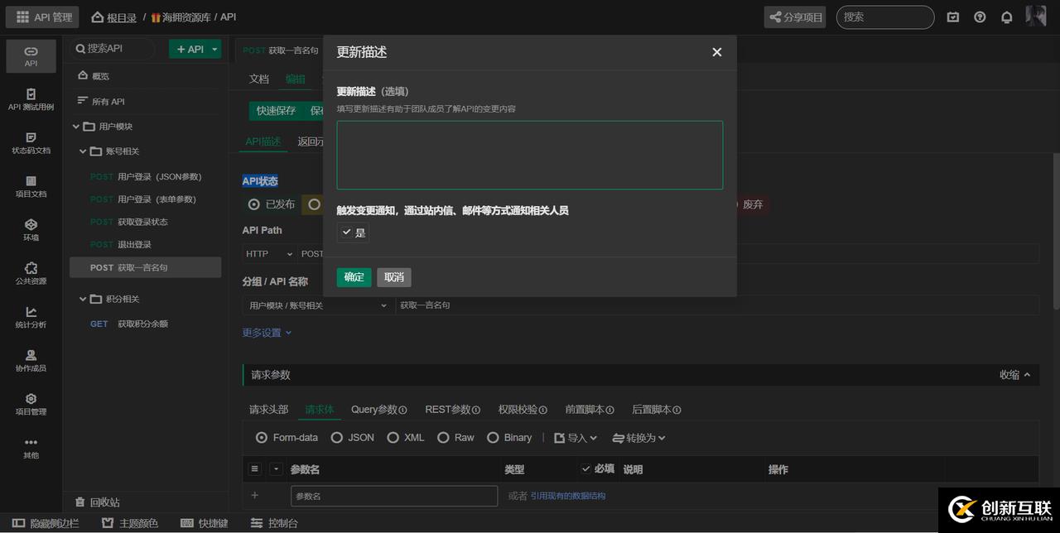
Task: Open 统计分析 in sidebar
Action: pyautogui.click(x=31, y=317)
